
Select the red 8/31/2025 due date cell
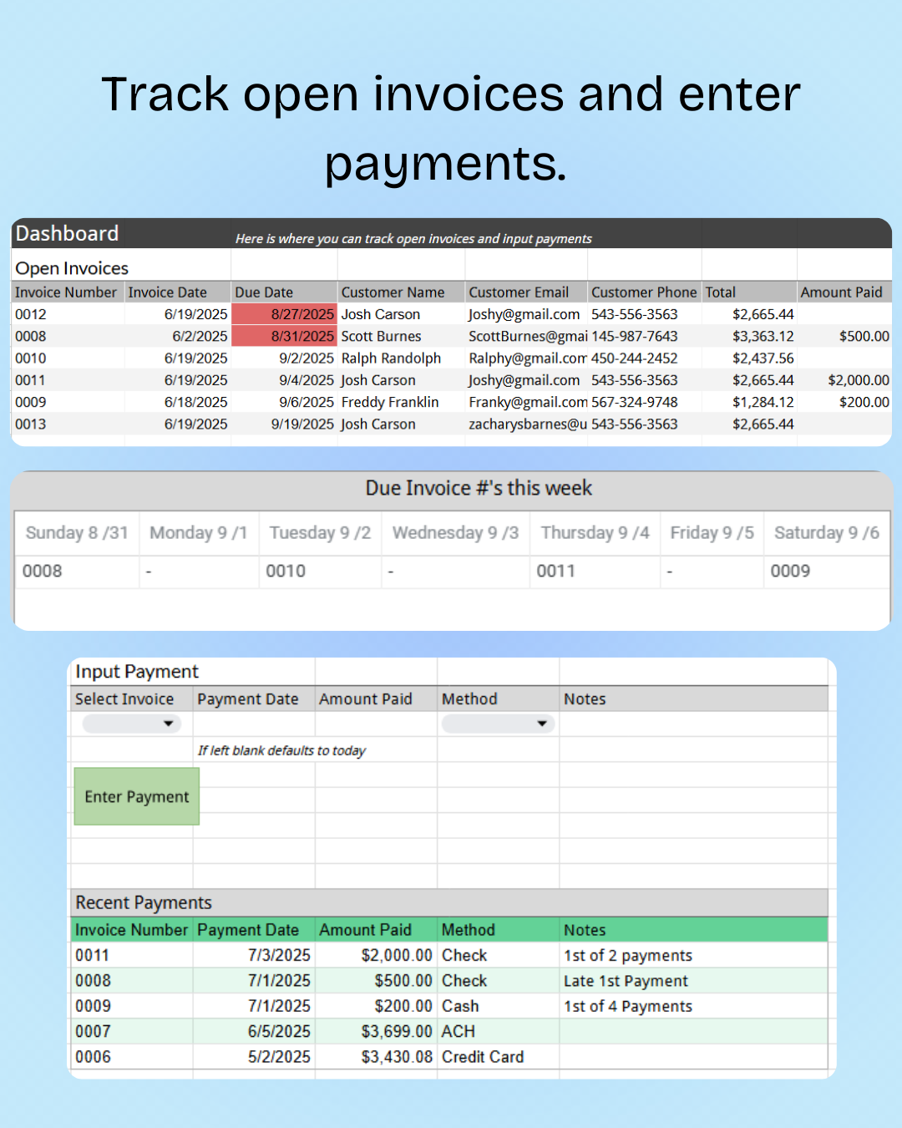[x=285, y=336]
